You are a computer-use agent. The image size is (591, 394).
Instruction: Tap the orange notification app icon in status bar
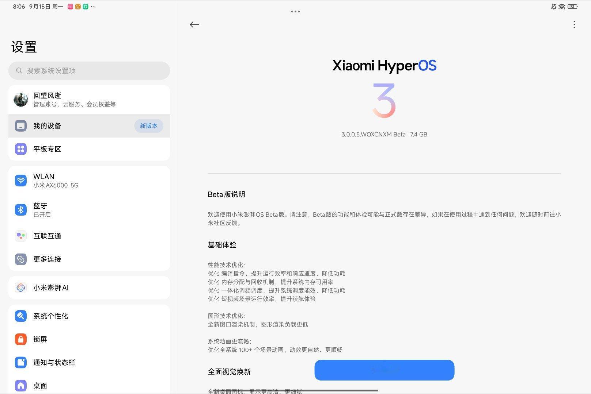point(78,7)
